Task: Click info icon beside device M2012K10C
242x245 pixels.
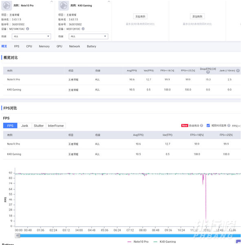Action: [83, 29]
